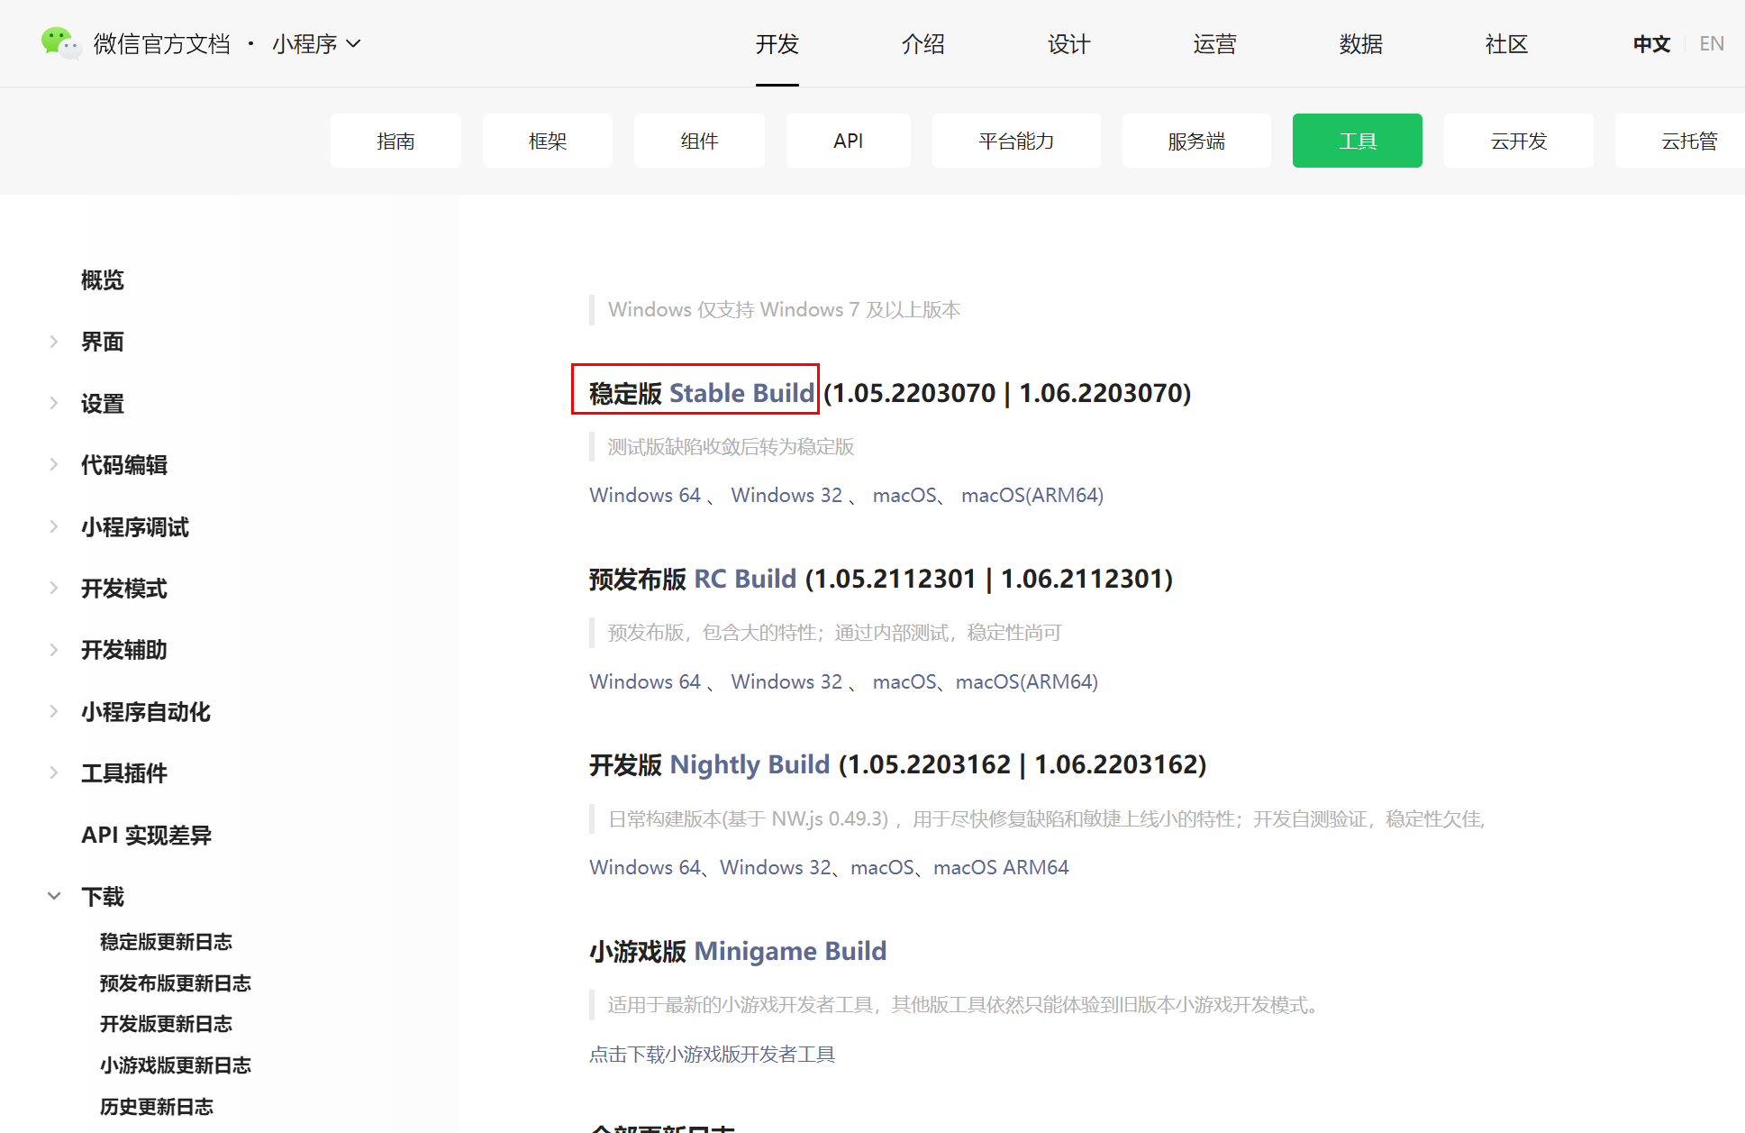Open the 服务端 tab
The width and height of the screenshot is (1745, 1133).
pos(1195,141)
